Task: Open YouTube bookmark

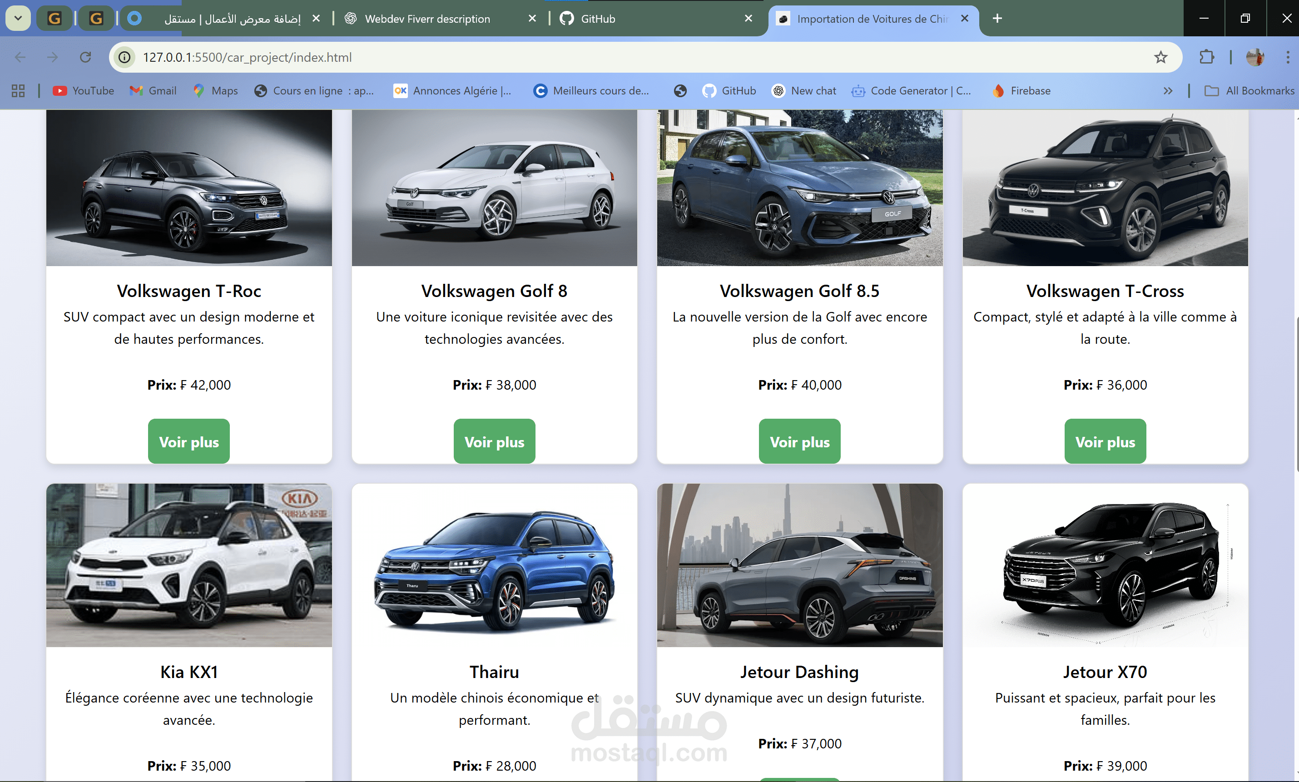Action: click(x=83, y=91)
